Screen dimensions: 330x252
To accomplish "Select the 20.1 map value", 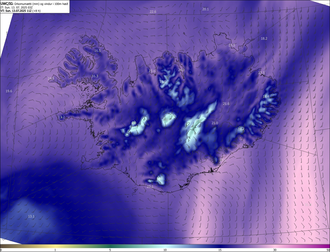I will pyautogui.click(x=205, y=9).
